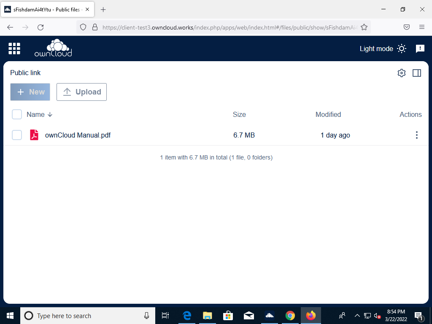Toggle the right sidebar panel icon
Image resolution: width=432 pixels, height=324 pixels.
[416, 73]
